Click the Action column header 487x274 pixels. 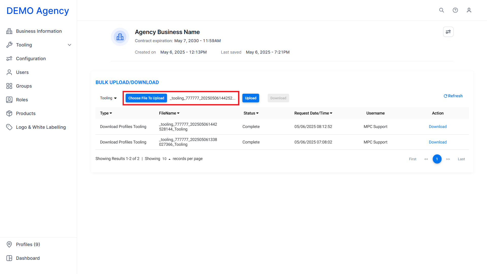tap(438, 113)
